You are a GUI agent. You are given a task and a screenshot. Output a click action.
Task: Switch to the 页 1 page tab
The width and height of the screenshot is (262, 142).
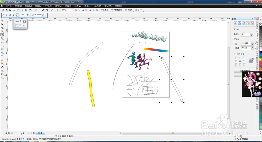click(x=40, y=133)
